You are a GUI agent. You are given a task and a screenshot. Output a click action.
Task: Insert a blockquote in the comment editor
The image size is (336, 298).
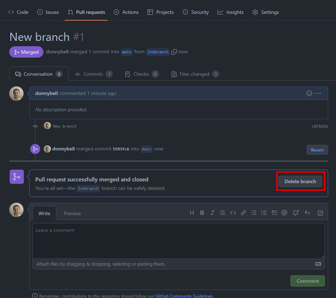coord(223,212)
